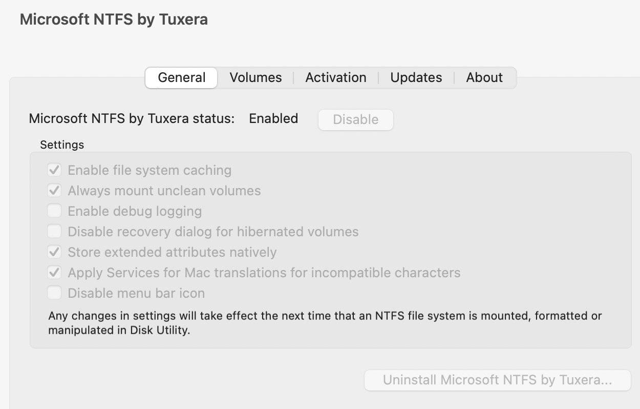The image size is (640, 409).
Task: Switch to the General tab
Action: click(181, 78)
